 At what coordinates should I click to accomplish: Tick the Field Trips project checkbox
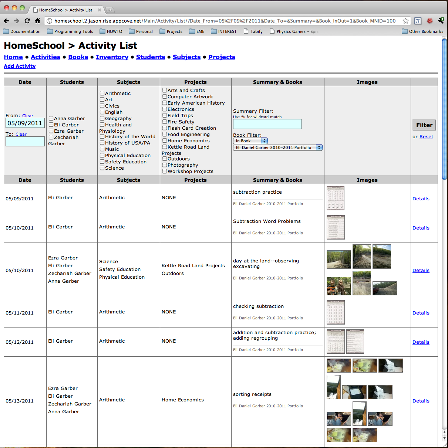click(x=165, y=116)
